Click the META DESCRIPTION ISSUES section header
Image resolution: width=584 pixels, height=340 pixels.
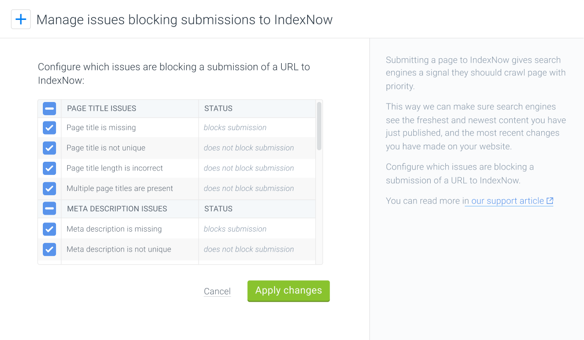tap(117, 209)
